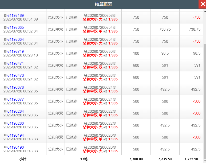Select the subtotal bet amount 7,300.00
Viewport: 206px width, 163px height.
[136, 159]
